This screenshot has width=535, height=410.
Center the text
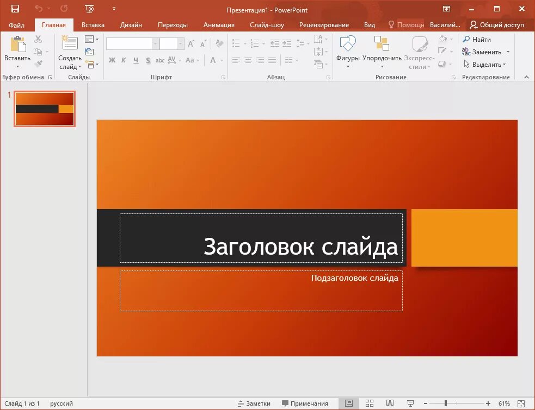(248, 60)
